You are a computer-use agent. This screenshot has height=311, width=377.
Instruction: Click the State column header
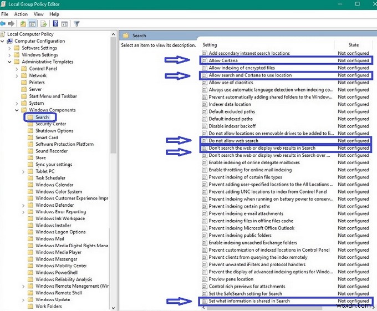[354, 45]
